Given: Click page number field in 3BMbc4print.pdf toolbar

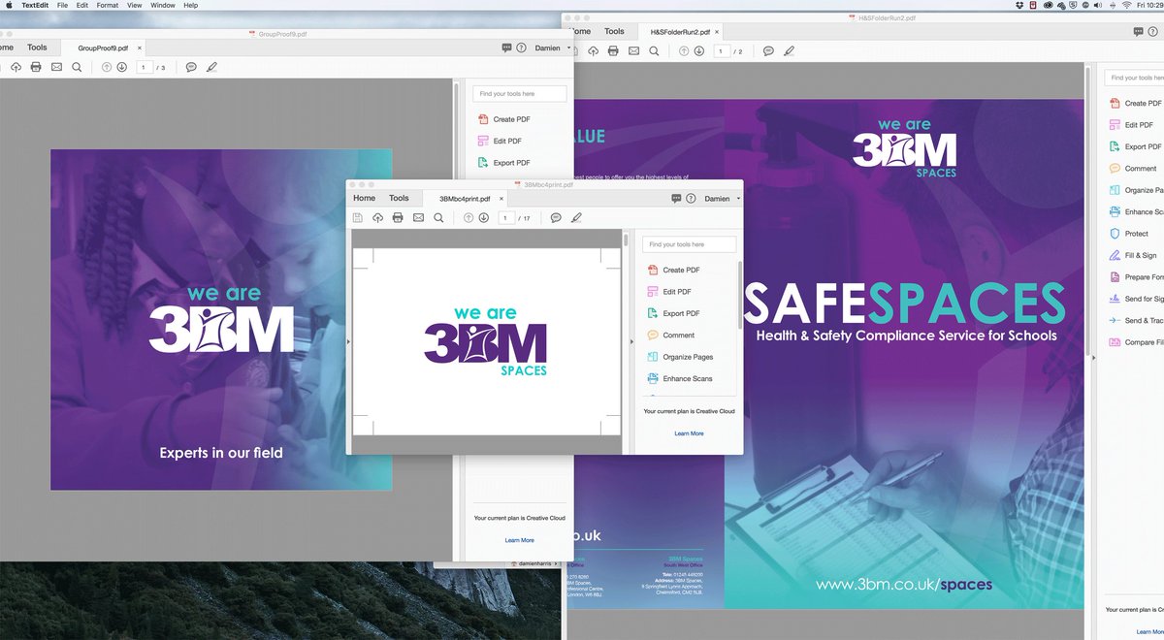Looking at the screenshot, I should (506, 218).
